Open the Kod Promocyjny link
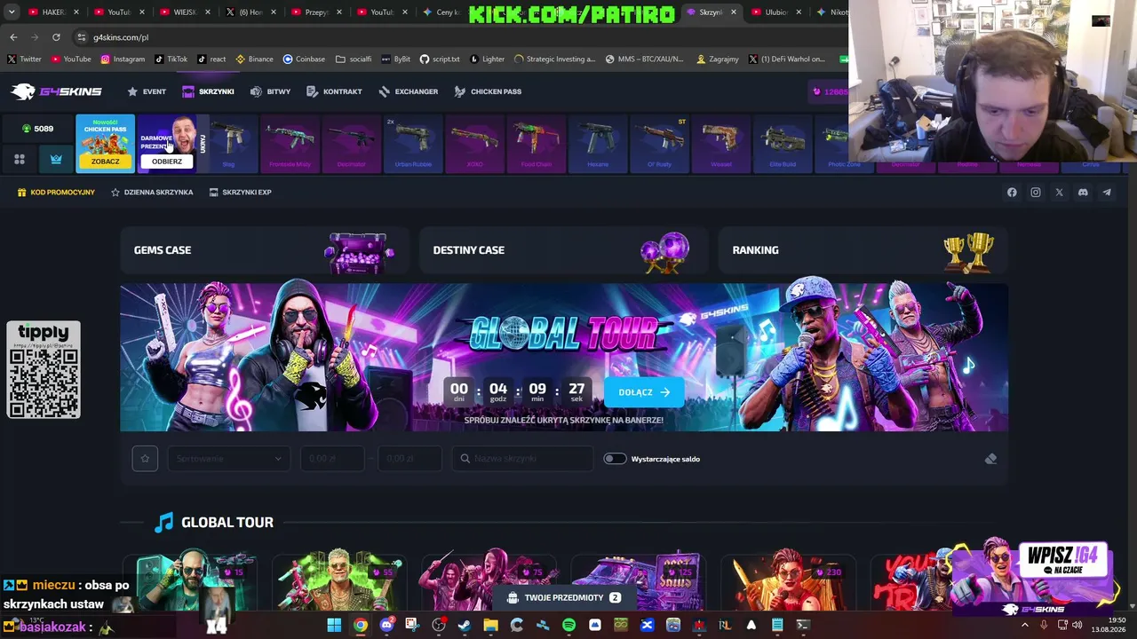 coord(56,192)
